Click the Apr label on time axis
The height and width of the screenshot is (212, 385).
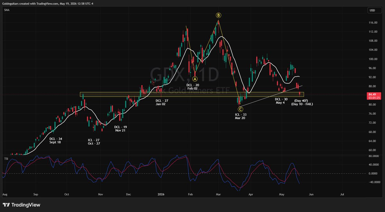(251, 194)
